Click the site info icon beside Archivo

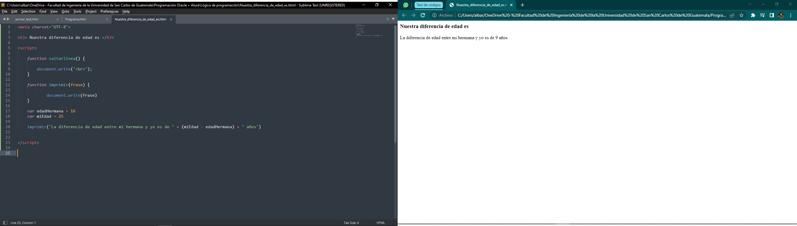[x=434, y=15]
